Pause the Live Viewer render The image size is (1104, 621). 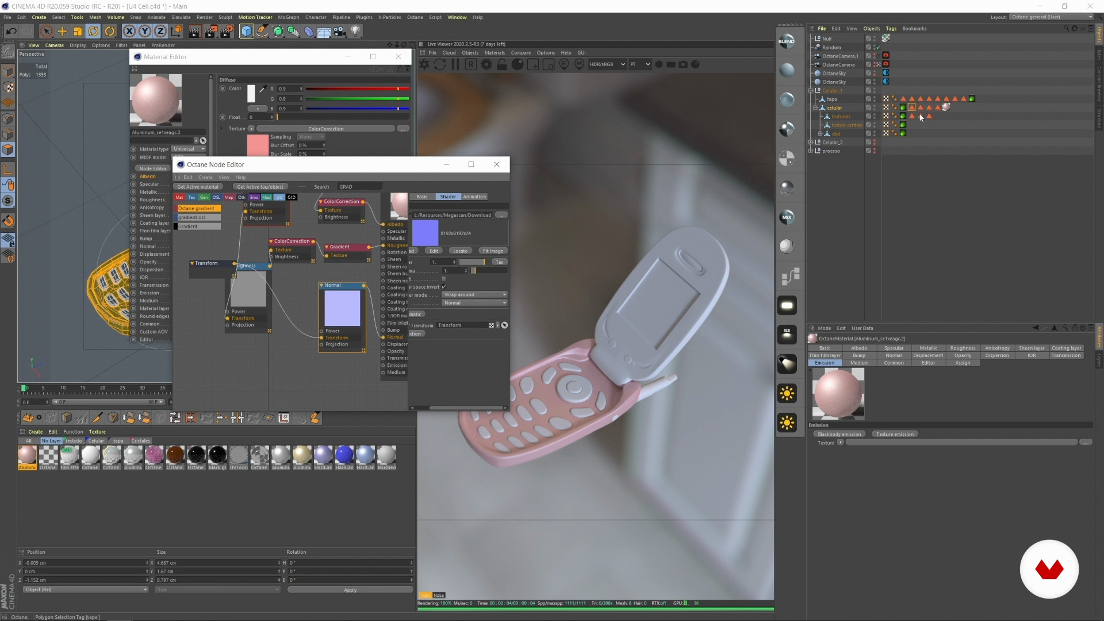pyautogui.click(x=455, y=64)
